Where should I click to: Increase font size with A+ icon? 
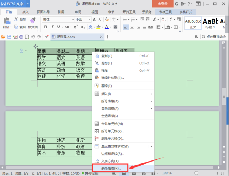(95, 20)
